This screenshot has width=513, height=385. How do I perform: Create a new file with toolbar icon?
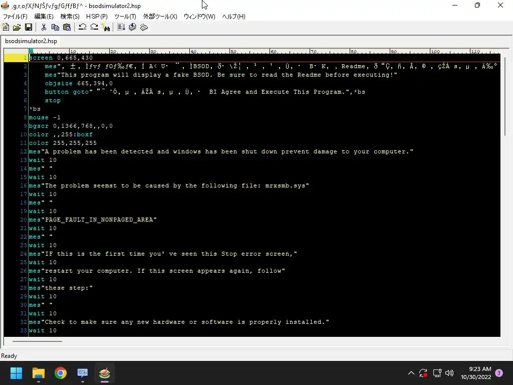tap(6, 27)
